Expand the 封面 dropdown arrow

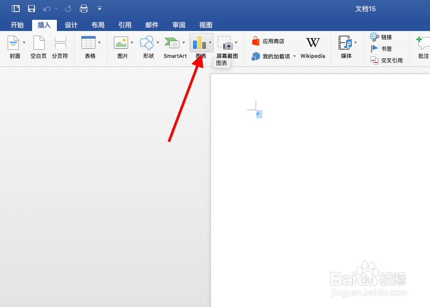(x=24, y=43)
